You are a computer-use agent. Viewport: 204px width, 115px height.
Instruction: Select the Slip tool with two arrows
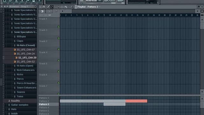pos(62,7)
